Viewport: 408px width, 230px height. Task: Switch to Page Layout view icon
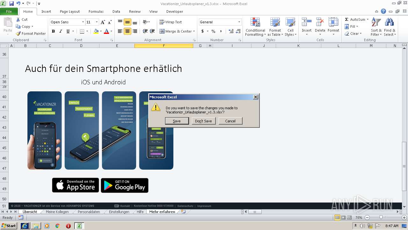tap(343, 218)
